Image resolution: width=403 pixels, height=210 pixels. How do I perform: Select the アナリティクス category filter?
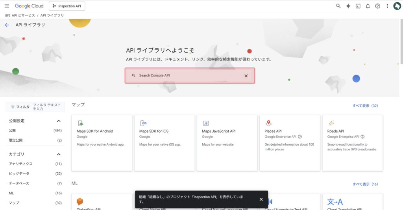[21, 164]
